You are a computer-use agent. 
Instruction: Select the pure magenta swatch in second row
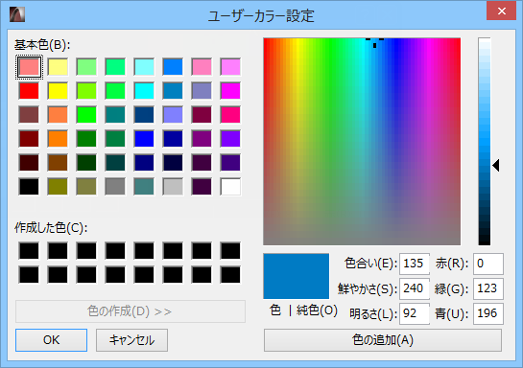pyautogui.click(x=230, y=91)
